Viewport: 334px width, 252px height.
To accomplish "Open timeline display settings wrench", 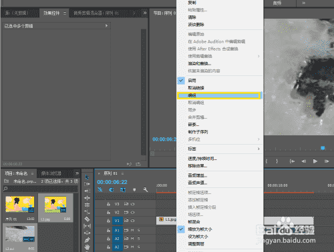I will 146,189.
